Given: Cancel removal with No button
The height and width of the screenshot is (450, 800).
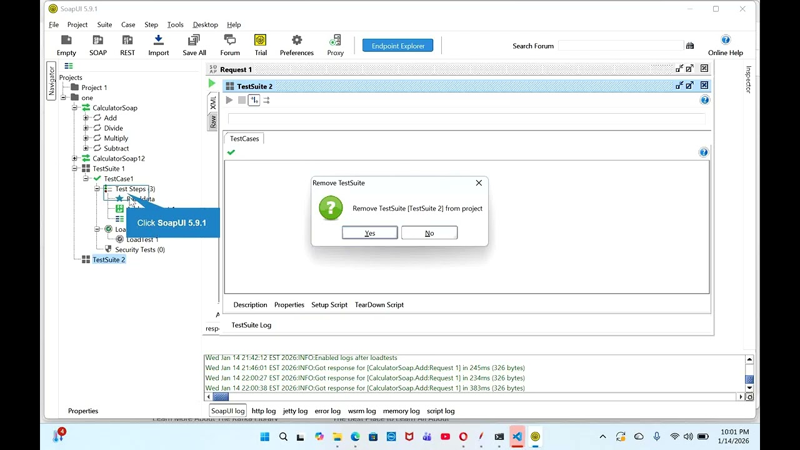Looking at the screenshot, I should (429, 233).
